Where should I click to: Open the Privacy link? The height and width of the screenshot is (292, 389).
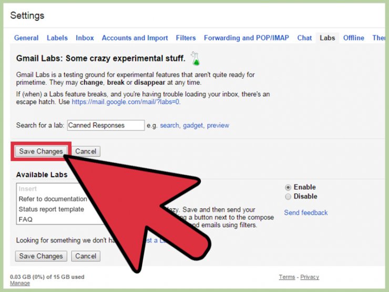click(310, 277)
